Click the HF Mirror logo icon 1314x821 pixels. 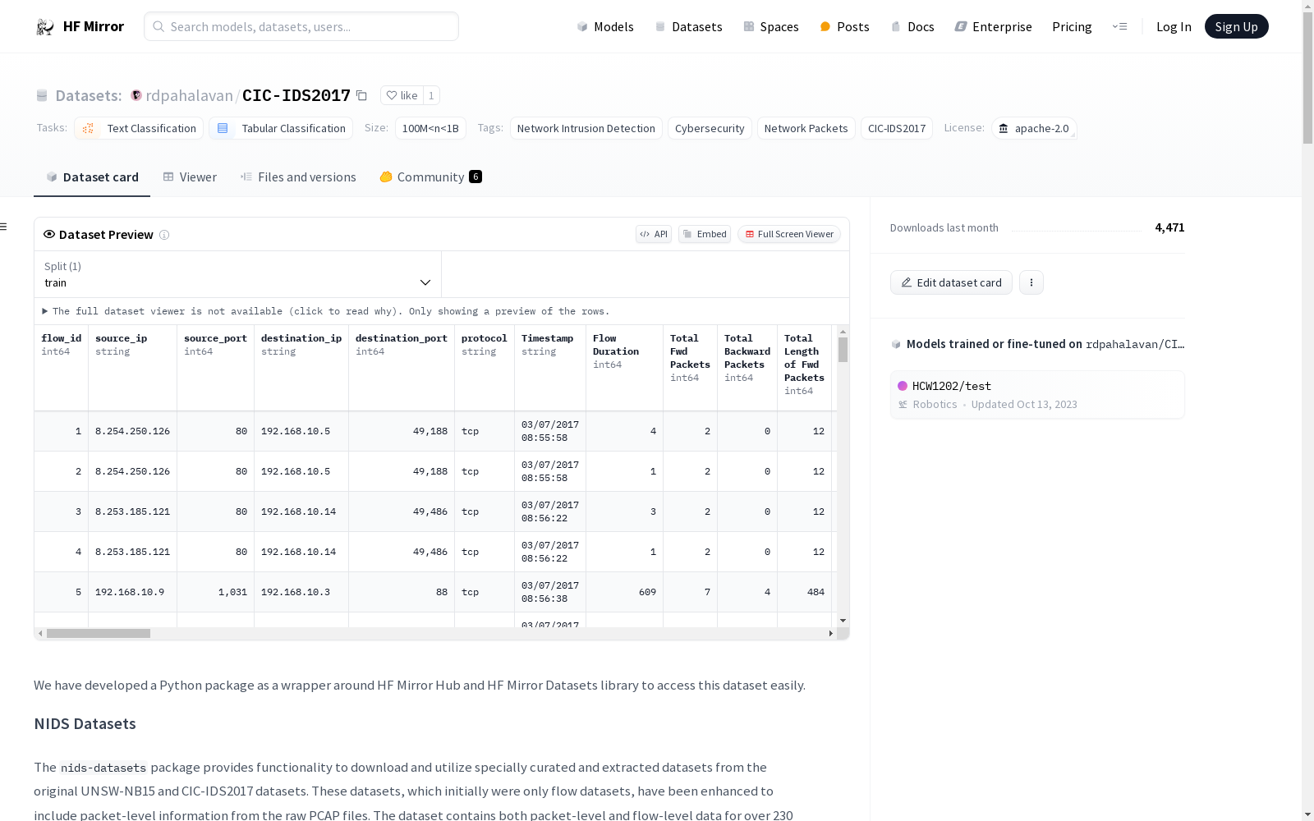tap(45, 27)
